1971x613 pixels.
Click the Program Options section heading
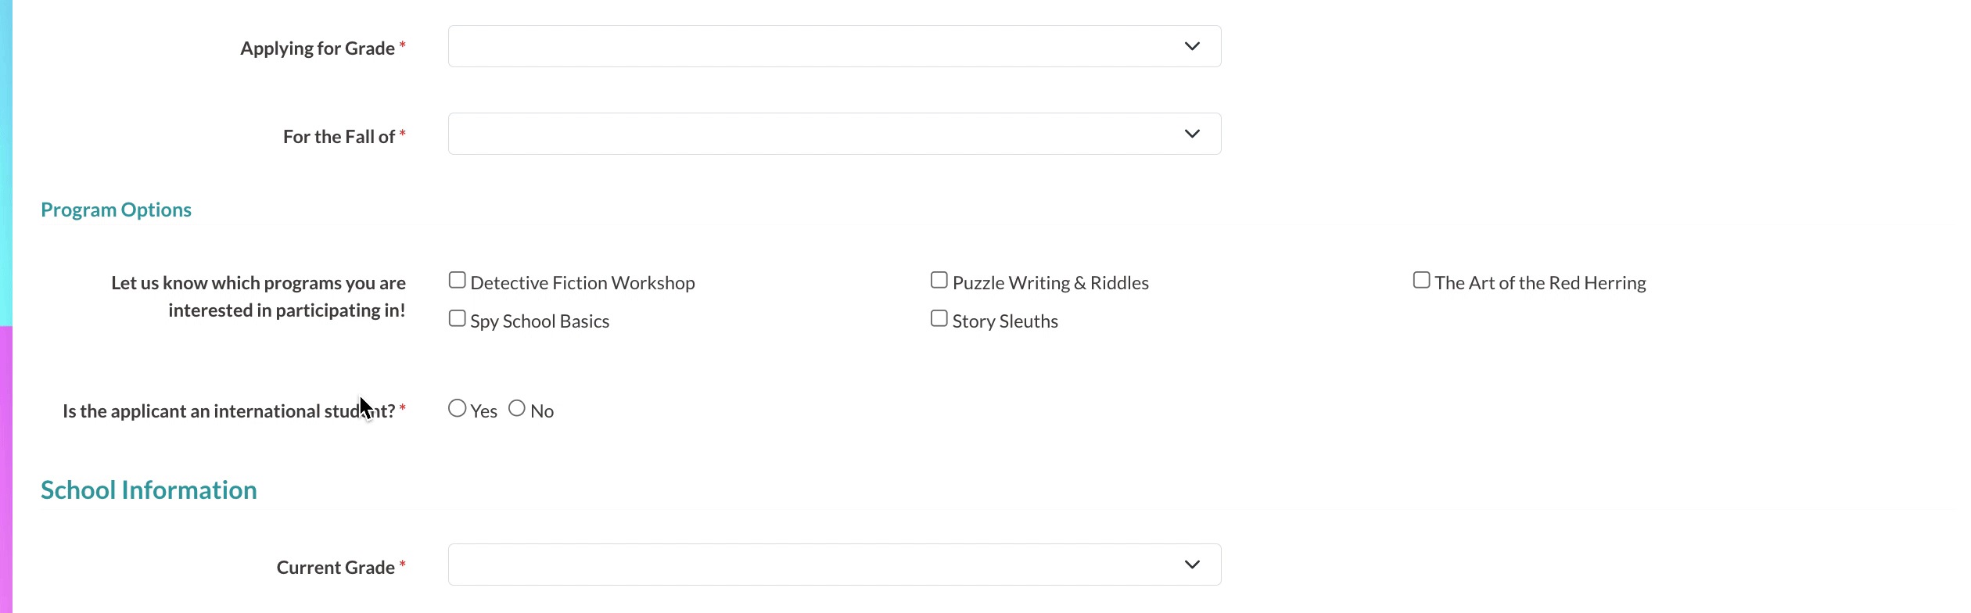pyautogui.click(x=116, y=210)
